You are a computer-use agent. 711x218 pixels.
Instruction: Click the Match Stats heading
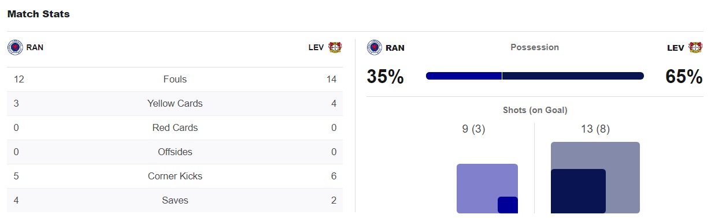pos(39,14)
